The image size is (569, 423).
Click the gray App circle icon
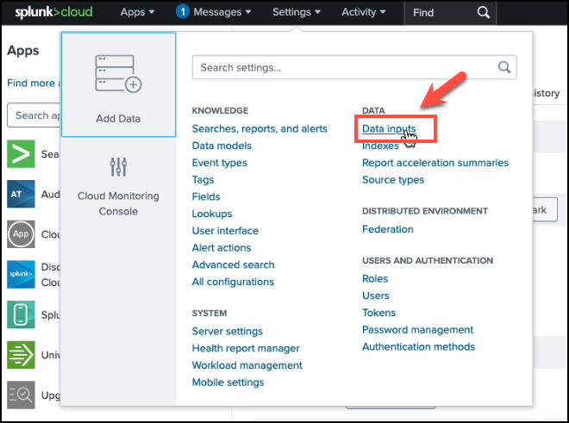click(x=21, y=233)
